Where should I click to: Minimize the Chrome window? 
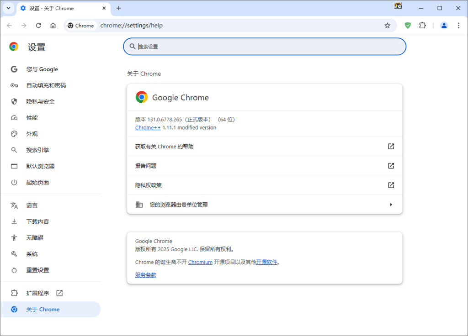coord(421,8)
